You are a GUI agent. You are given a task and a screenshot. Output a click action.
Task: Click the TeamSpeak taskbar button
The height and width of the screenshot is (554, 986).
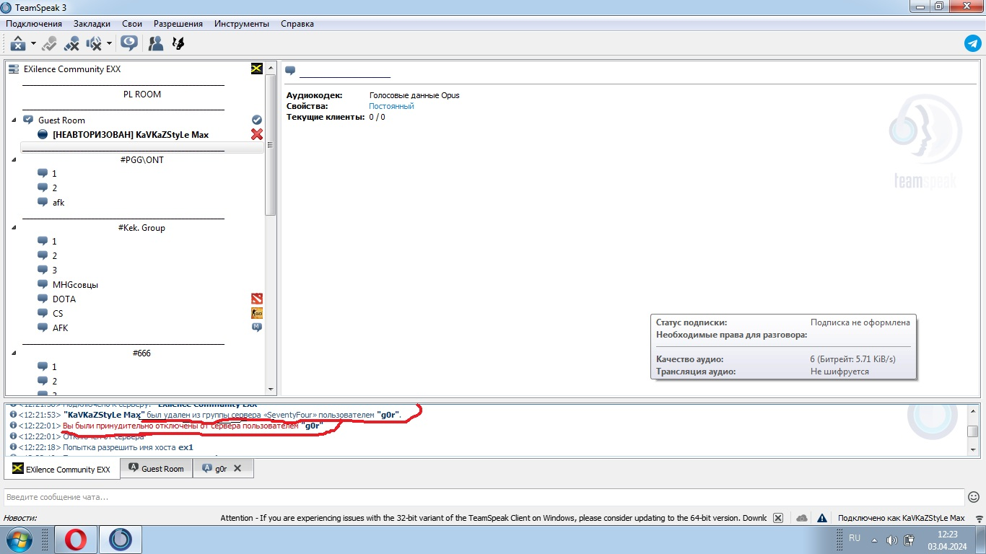(x=121, y=540)
